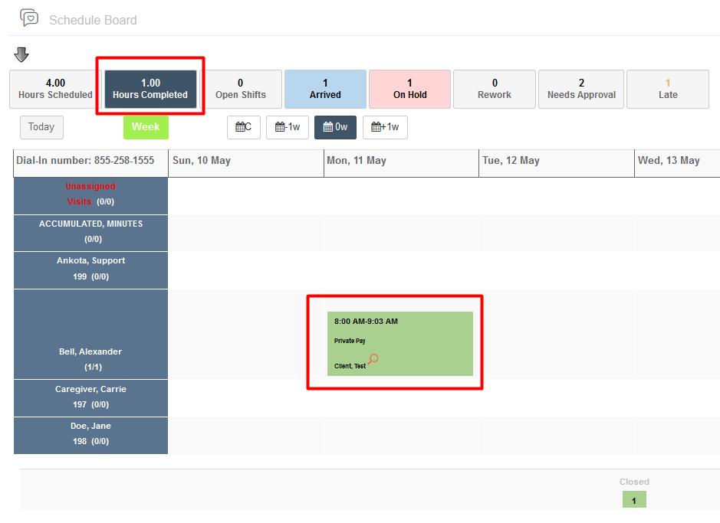Viewport: 720px width, 523px height.
Task: Select the ACCUMULATED, MINUTES row header
Action: click(91, 233)
